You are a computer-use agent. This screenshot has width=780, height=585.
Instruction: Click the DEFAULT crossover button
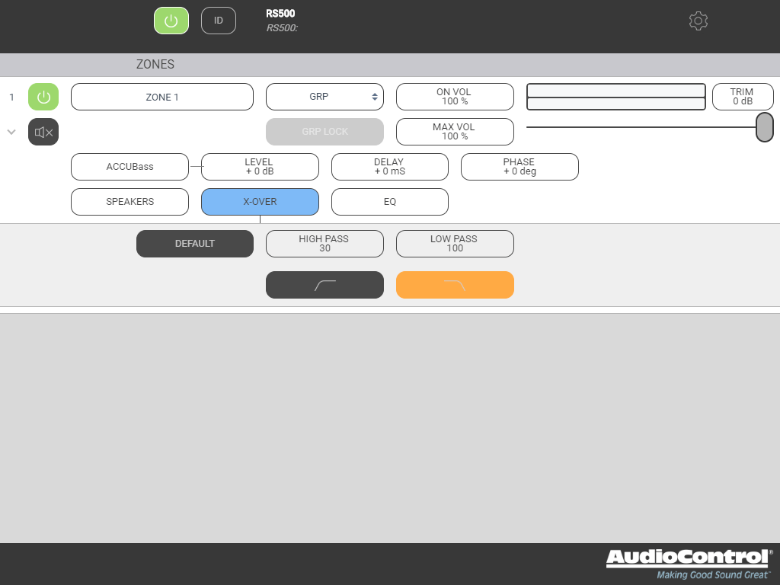[194, 244]
